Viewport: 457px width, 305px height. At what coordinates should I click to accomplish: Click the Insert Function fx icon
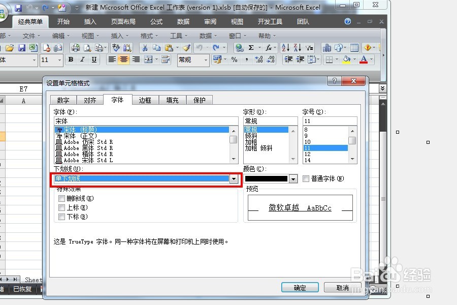click(269, 48)
